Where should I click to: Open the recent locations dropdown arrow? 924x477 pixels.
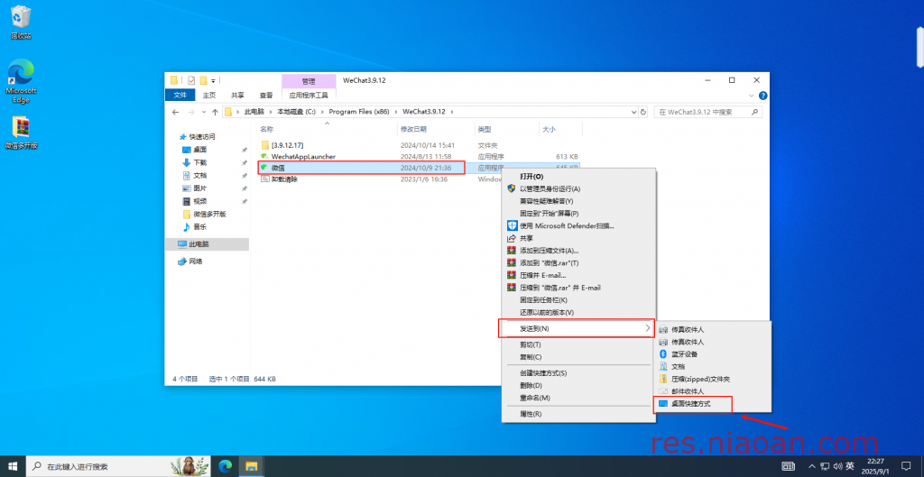click(204, 112)
